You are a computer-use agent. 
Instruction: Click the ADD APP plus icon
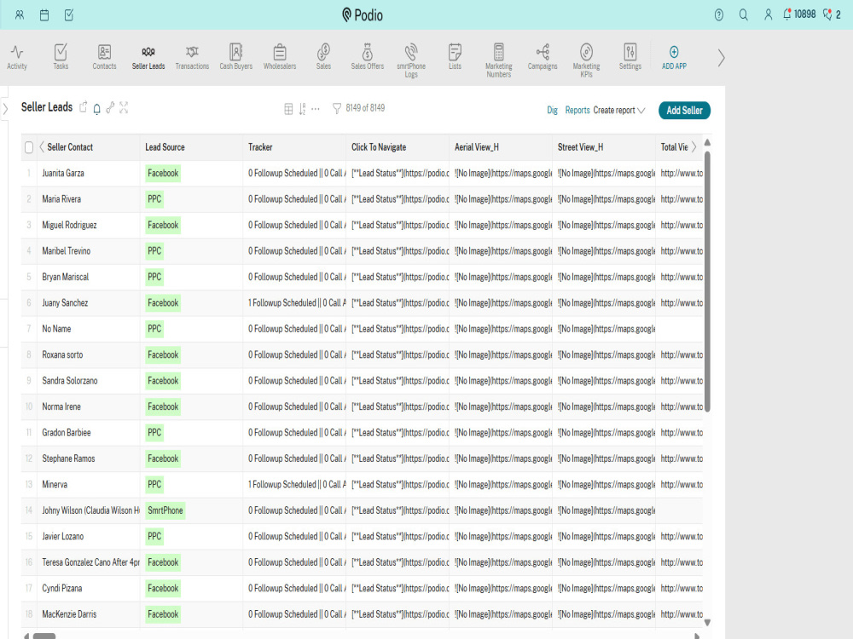tap(674, 52)
